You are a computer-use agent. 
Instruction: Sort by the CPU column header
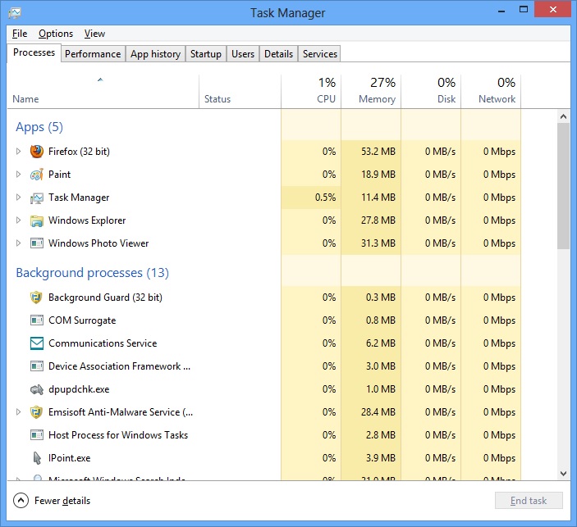pyautogui.click(x=311, y=92)
